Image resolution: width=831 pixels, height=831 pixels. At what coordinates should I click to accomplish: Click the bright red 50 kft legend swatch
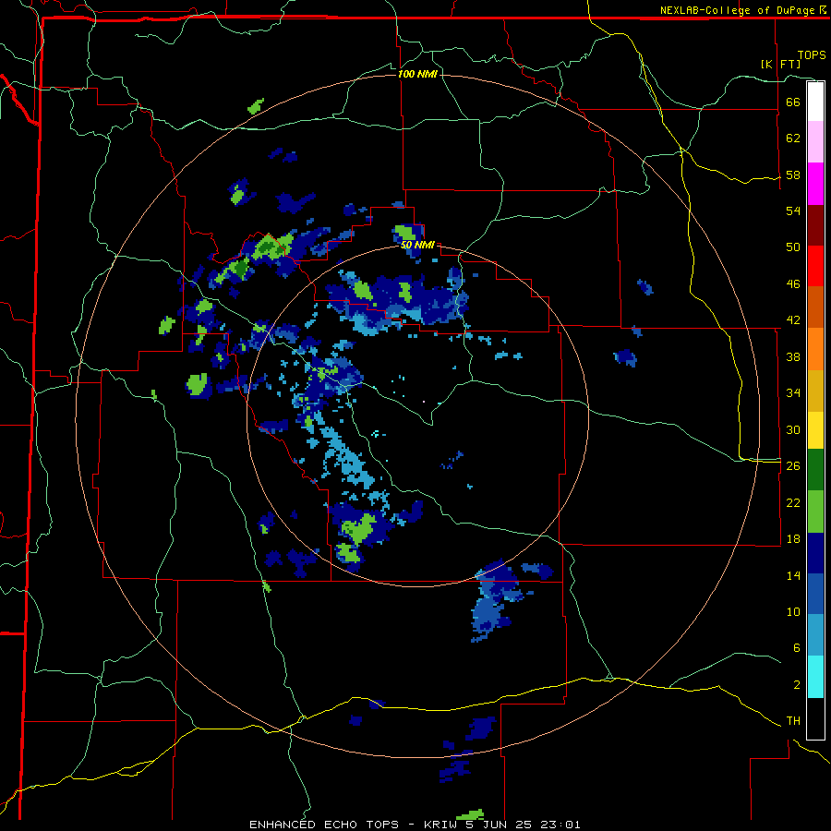(x=815, y=266)
